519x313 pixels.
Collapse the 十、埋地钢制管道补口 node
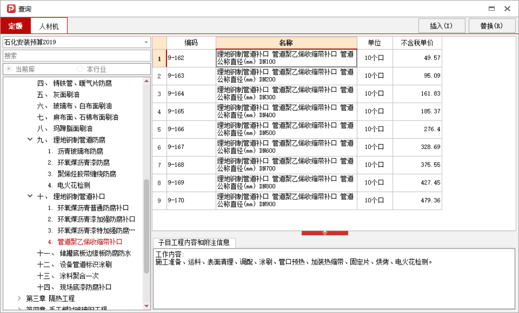(x=30, y=196)
